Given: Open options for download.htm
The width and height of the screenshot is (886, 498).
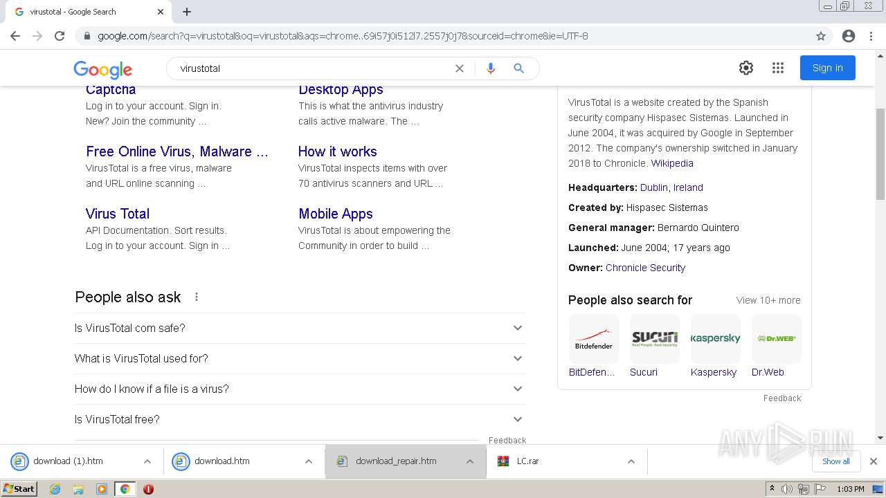Looking at the screenshot, I should (x=309, y=461).
